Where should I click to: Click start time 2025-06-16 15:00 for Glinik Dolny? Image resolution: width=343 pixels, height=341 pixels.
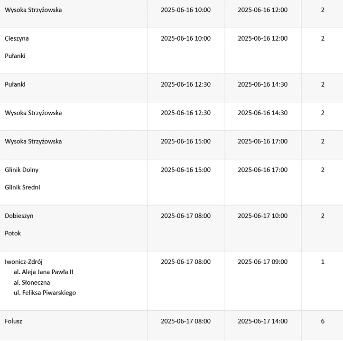click(x=185, y=170)
